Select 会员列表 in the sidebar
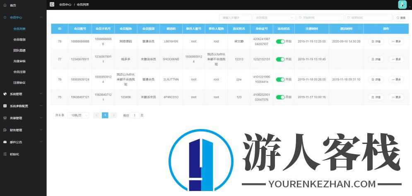412x196 pixels. click(19, 29)
